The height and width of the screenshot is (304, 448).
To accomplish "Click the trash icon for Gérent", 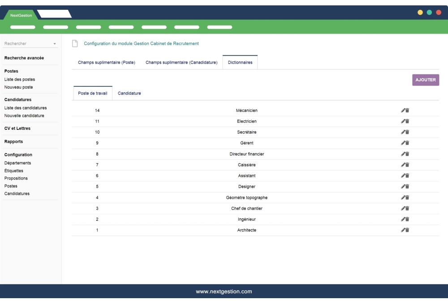I will pyautogui.click(x=407, y=143).
